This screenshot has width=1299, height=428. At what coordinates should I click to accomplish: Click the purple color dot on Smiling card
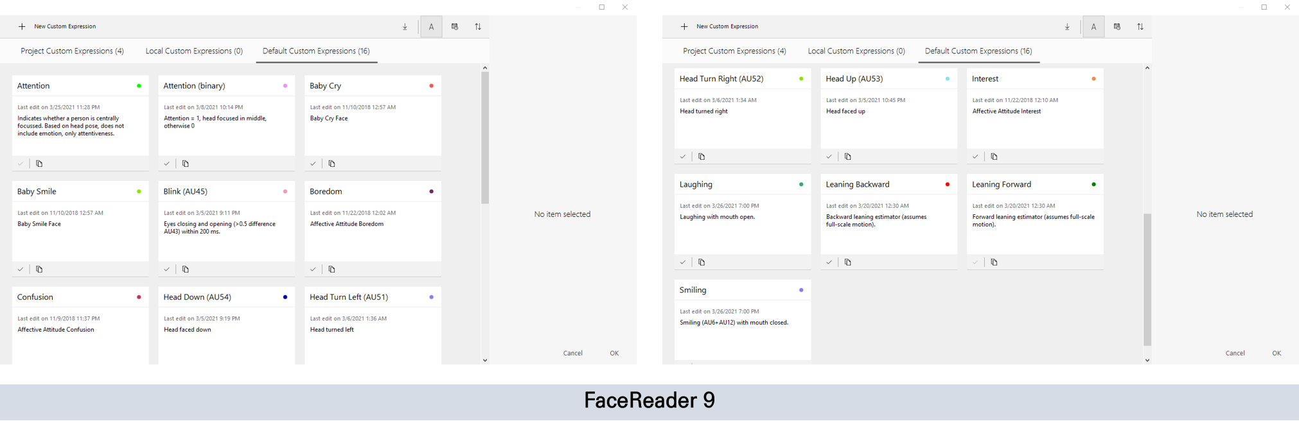801,290
